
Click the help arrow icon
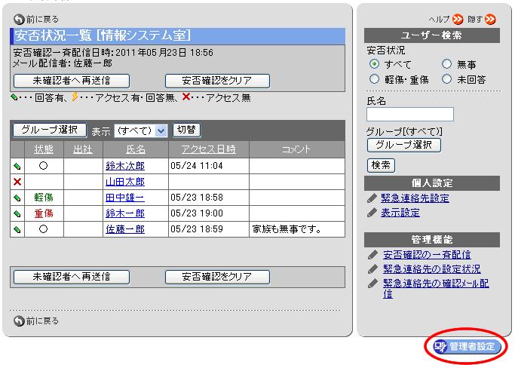pos(457,19)
